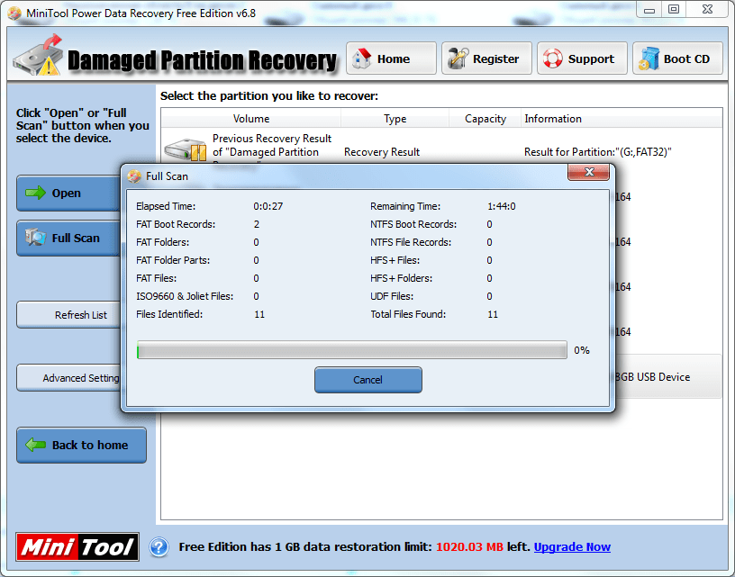This screenshot has width=735, height=577.
Task: Click the Damaged Partition Recovery drive icon
Action: pyautogui.click(x=38, y=56)
